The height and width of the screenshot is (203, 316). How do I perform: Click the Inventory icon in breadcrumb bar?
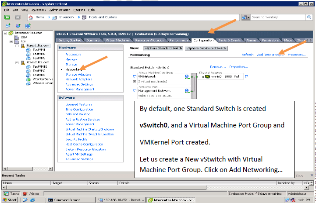[54, 17]
